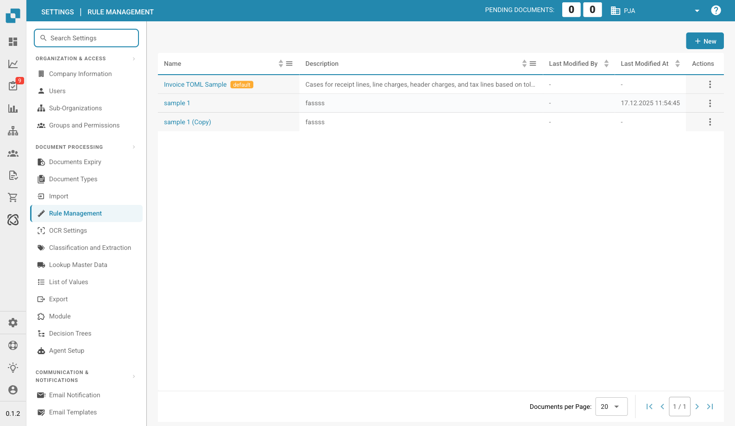Open the document check icon in rail
Image resolution: width=735 pixels, height=426 pixels.
point(13,175)
